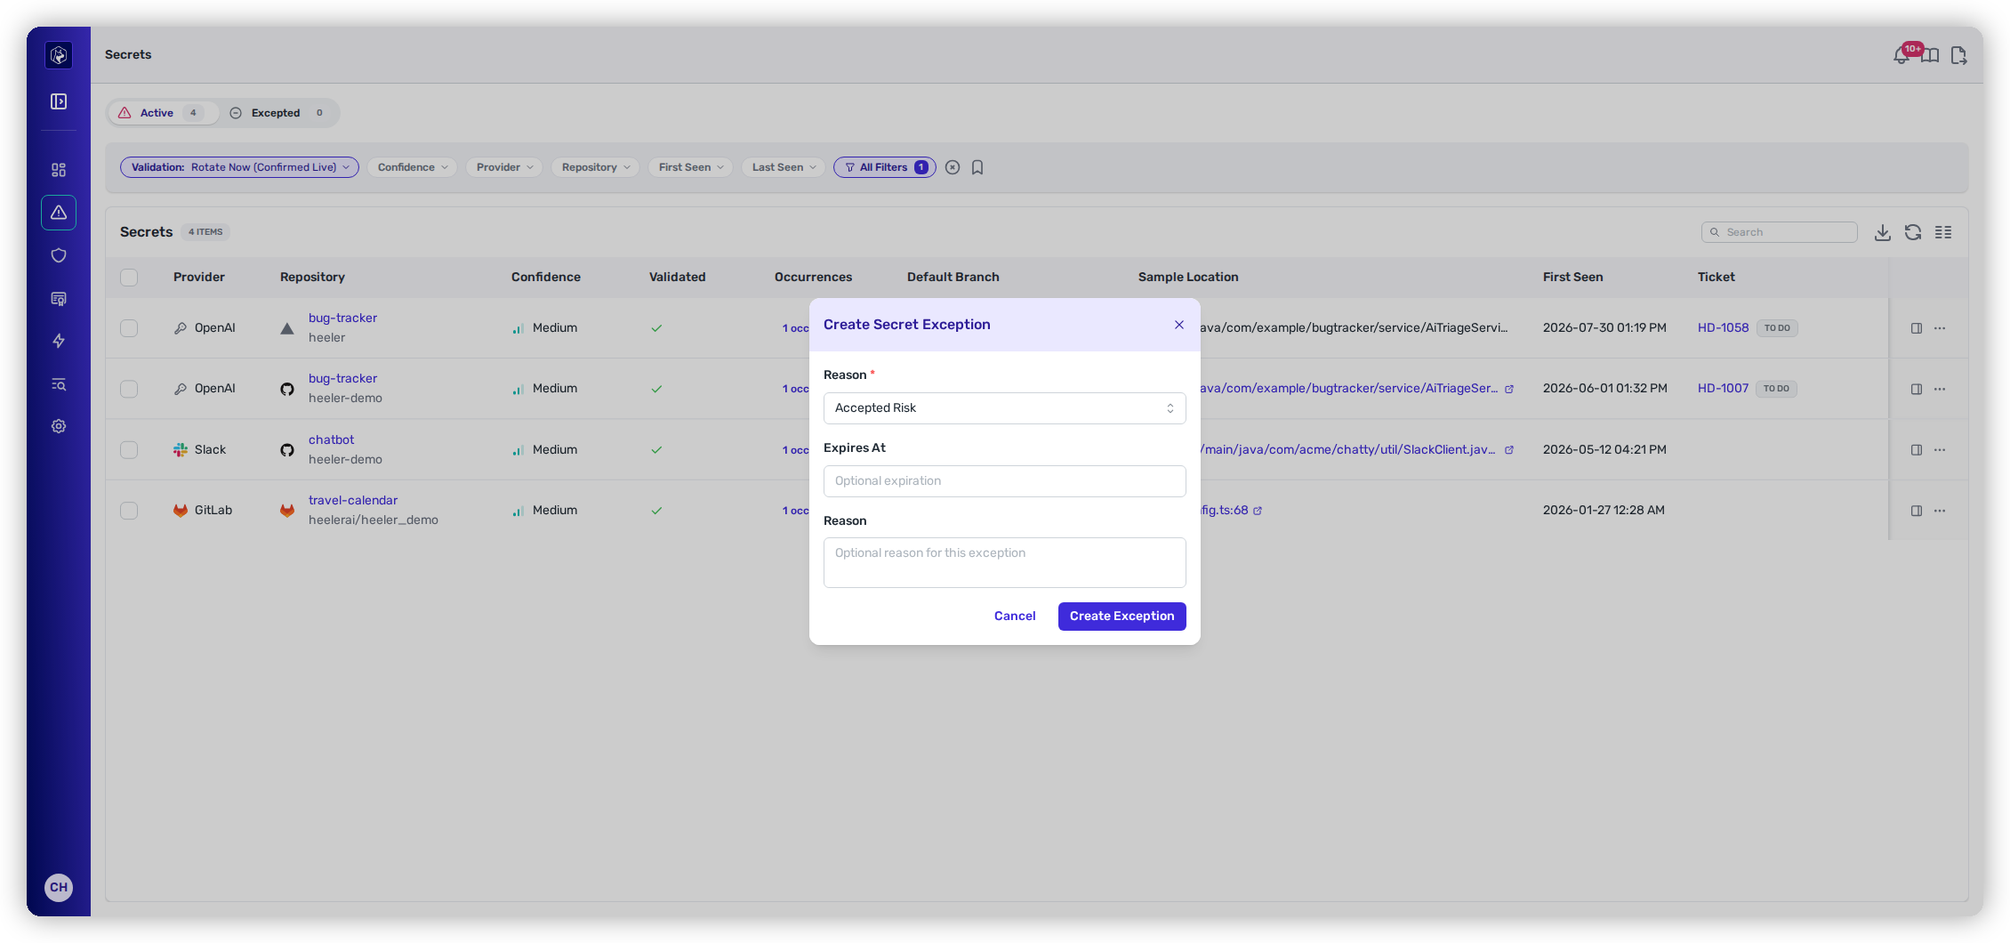Open the documentation book icon
The height and width of the screenshot is (943, 2010).
point(1930,55)
